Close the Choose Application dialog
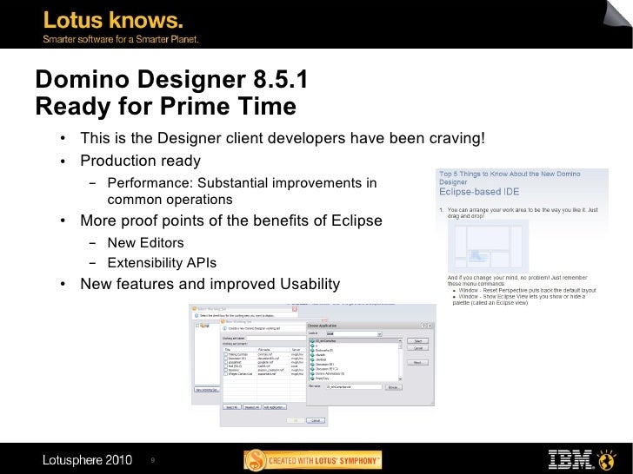This screenshot has height=474, width=633. pyautogui.click(x=430, y=326)
